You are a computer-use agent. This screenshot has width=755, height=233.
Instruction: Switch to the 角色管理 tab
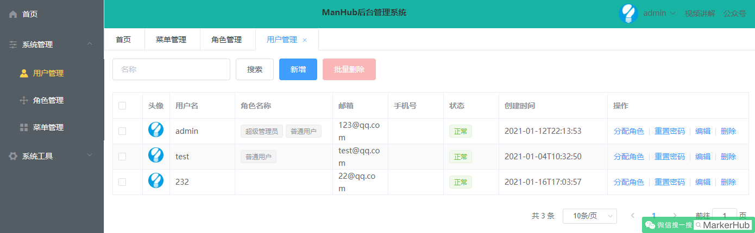226,40
